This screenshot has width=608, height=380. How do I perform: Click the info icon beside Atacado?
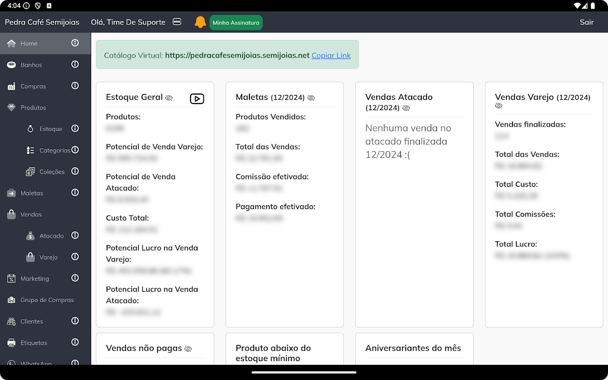[x=75, y=235]
